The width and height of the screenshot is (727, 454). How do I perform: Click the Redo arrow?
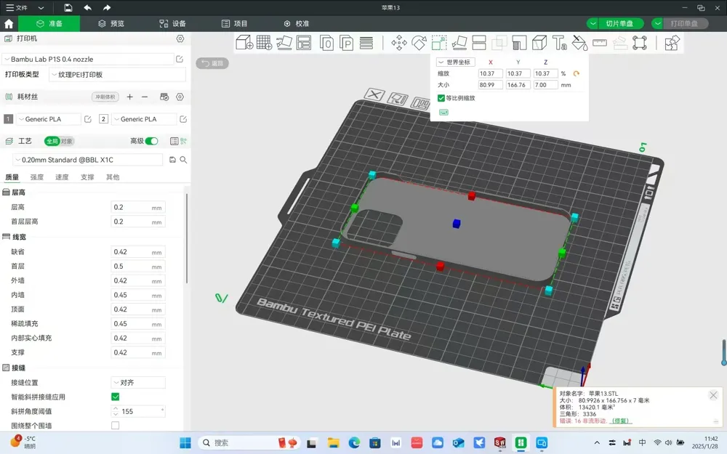click(107, 7)
